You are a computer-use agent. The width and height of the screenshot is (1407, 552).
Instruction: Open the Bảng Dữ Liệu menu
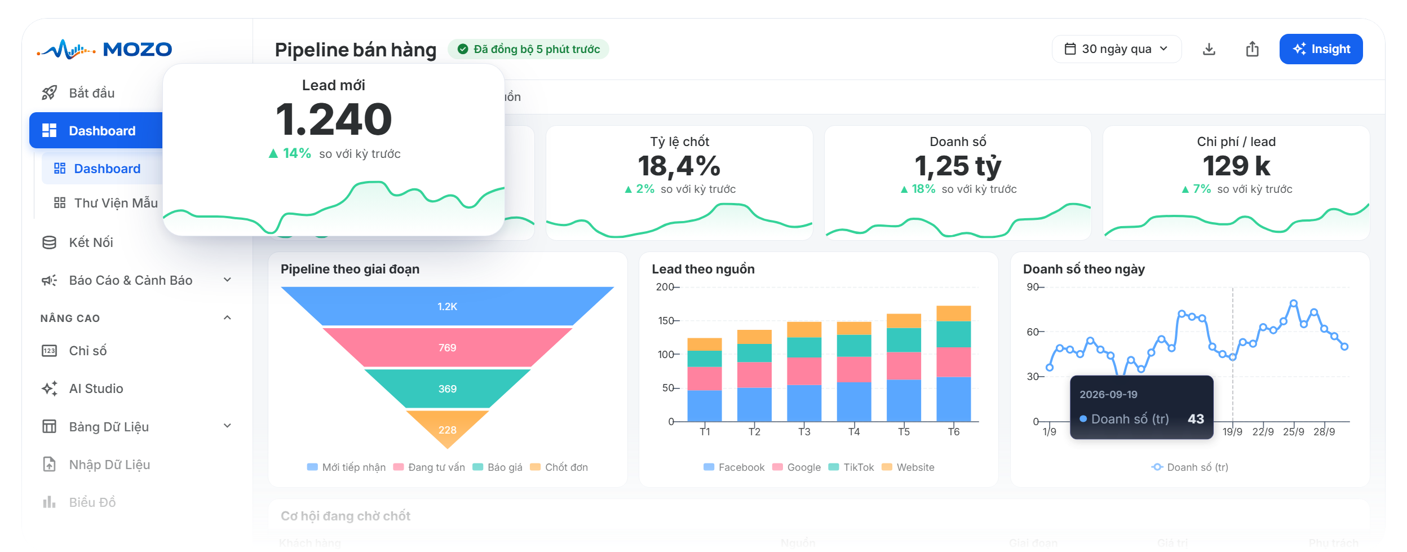point(138,427)
